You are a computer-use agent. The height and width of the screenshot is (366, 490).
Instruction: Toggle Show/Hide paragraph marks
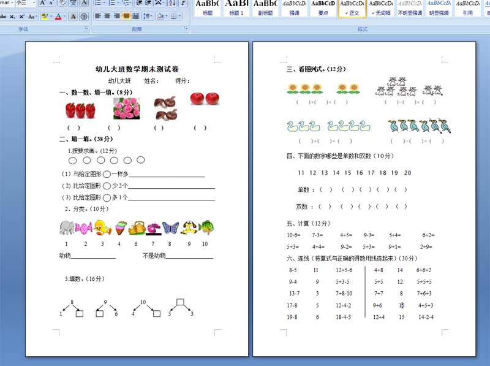click(x=183, y=3)
